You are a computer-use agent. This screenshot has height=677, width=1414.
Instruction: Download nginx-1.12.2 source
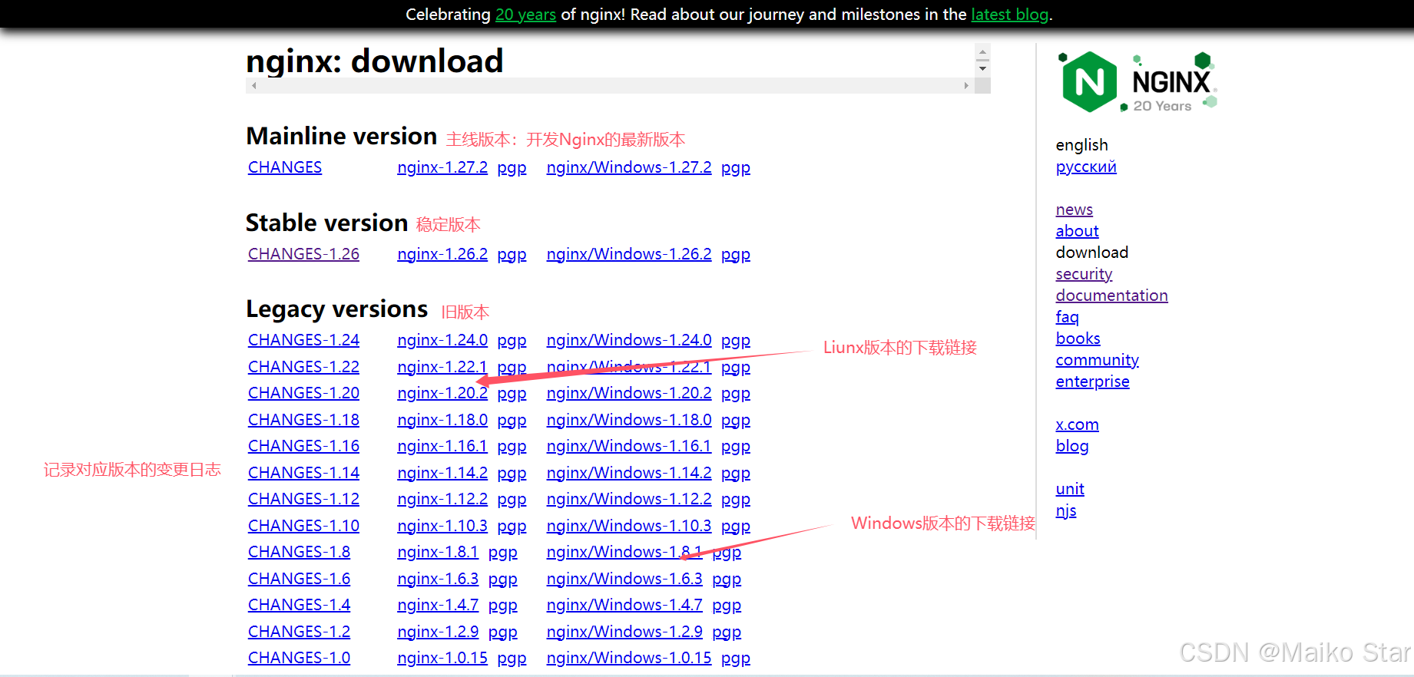click(x=442, y=499)
